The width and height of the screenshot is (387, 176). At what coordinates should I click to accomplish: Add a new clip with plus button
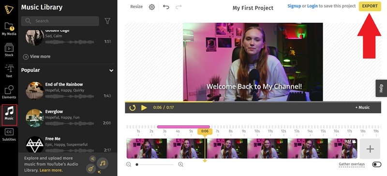click(x=370, y=149)
